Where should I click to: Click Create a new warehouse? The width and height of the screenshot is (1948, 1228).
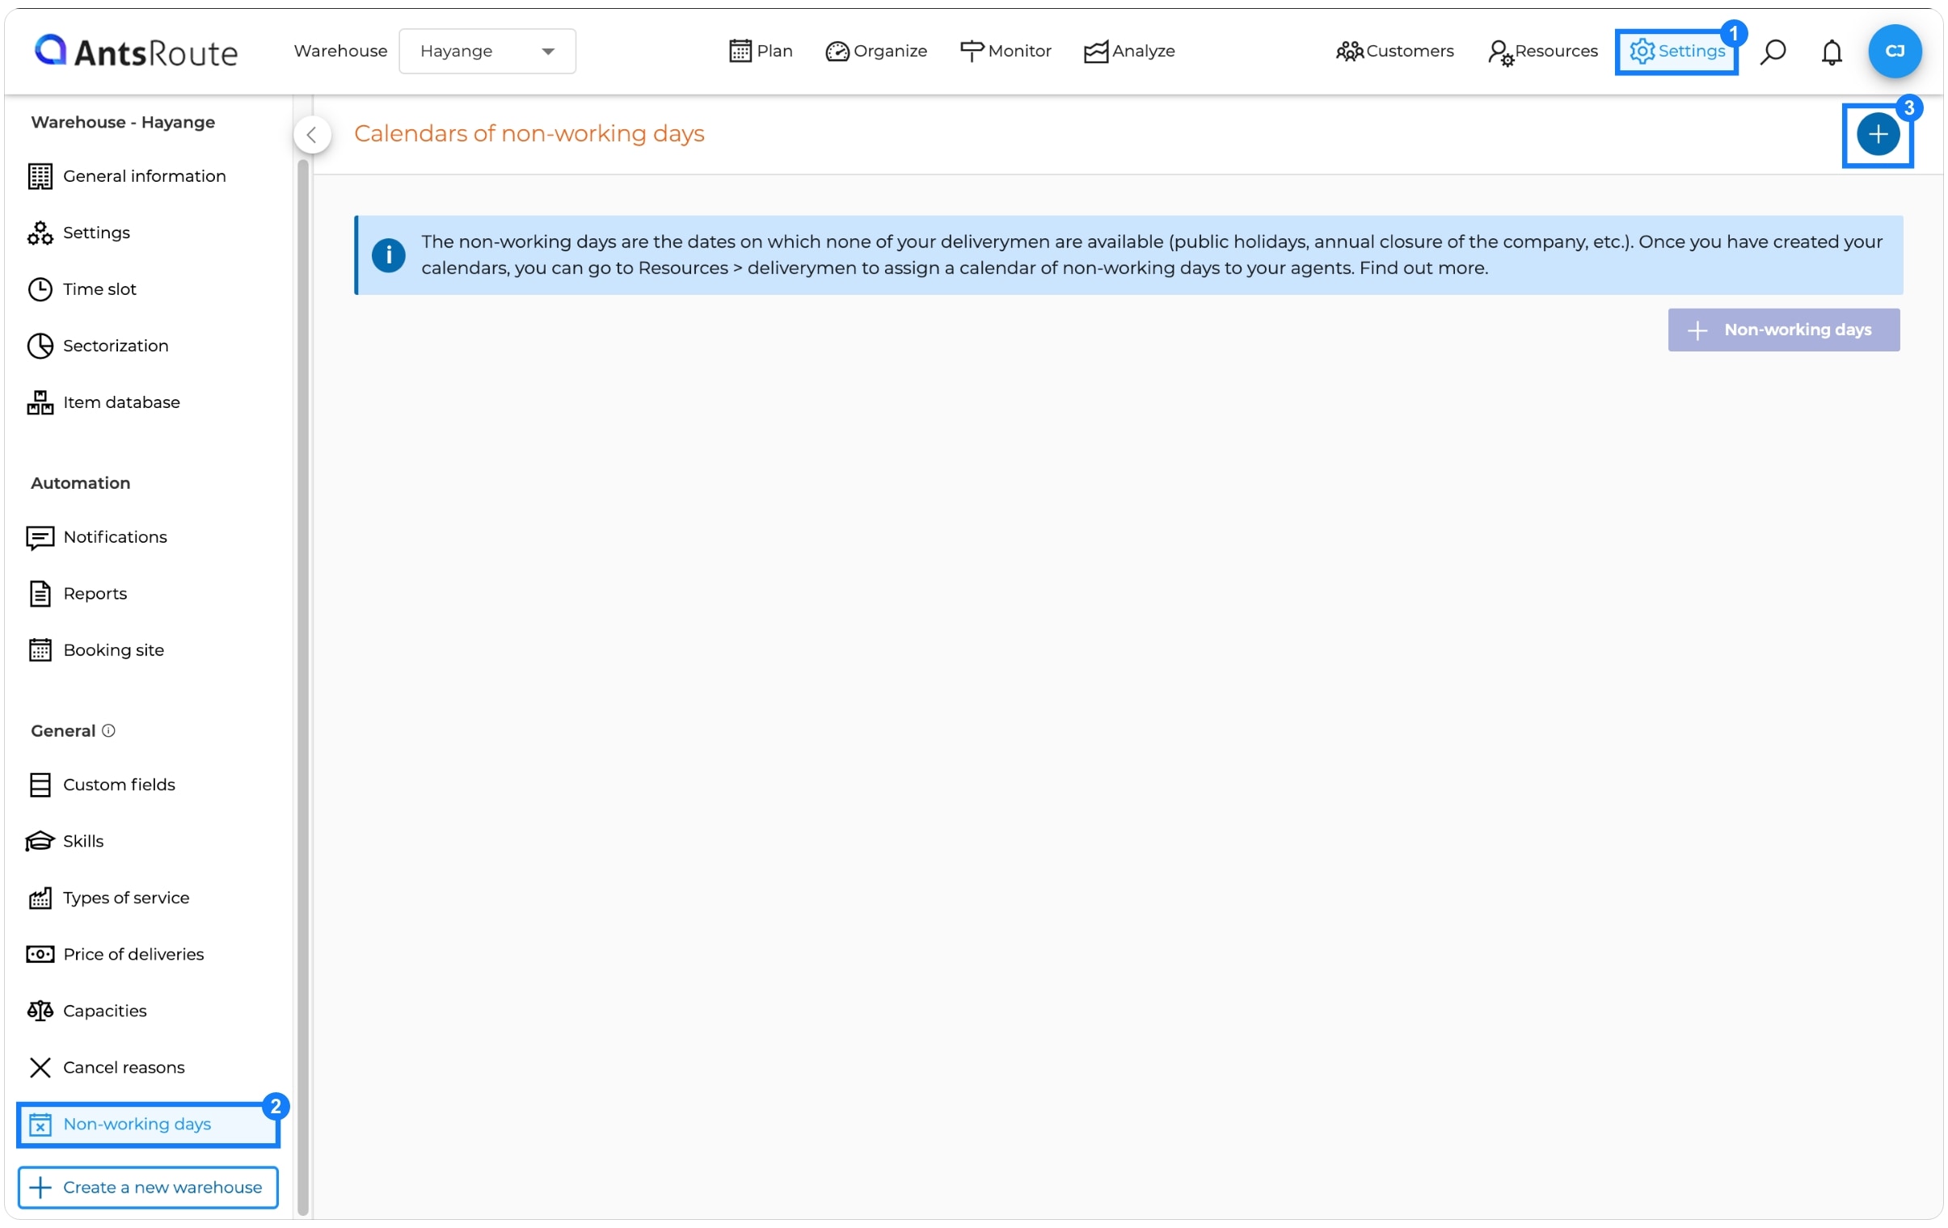click(148, 1187)
